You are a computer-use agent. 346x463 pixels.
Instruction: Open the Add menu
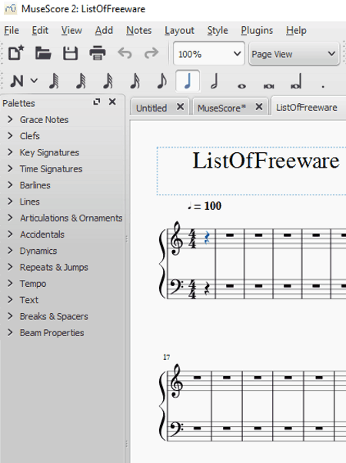[104, 31]
